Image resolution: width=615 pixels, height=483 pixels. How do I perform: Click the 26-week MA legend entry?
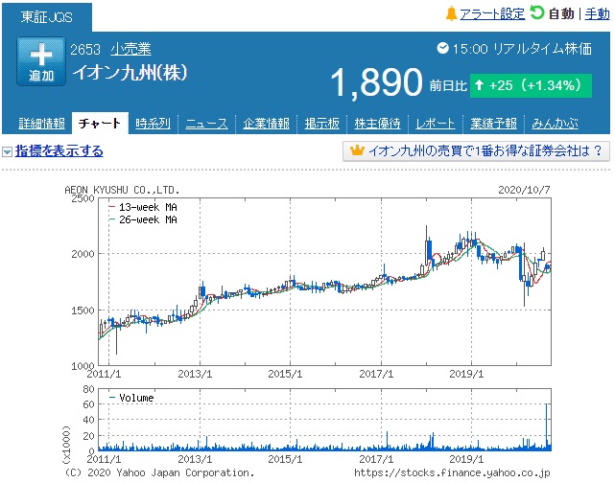[143, 219]
